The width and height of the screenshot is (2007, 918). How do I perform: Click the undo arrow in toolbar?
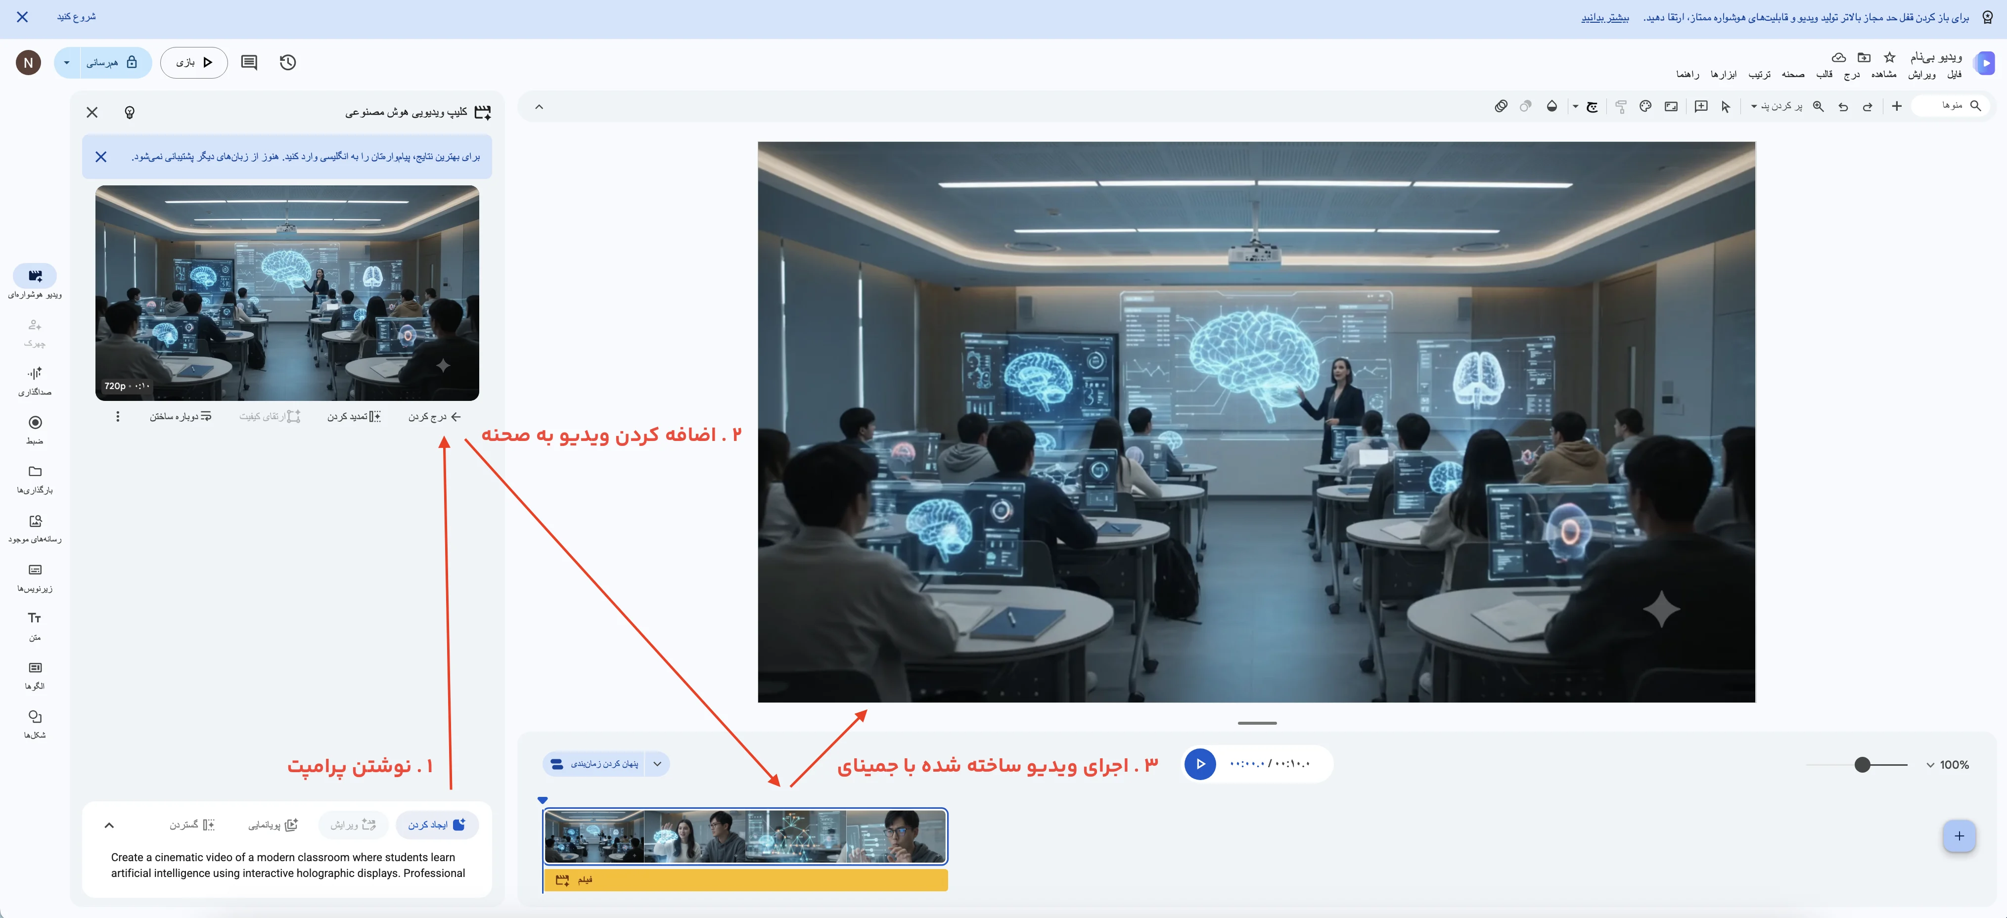(1843, 107)
